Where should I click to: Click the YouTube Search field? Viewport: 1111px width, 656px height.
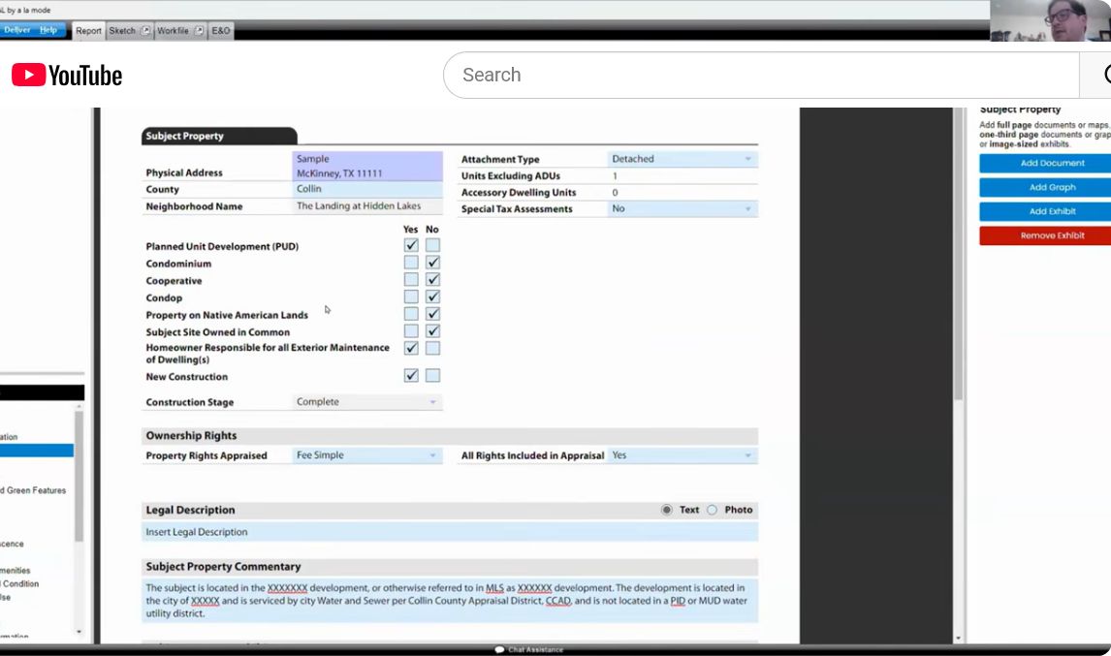761,75
